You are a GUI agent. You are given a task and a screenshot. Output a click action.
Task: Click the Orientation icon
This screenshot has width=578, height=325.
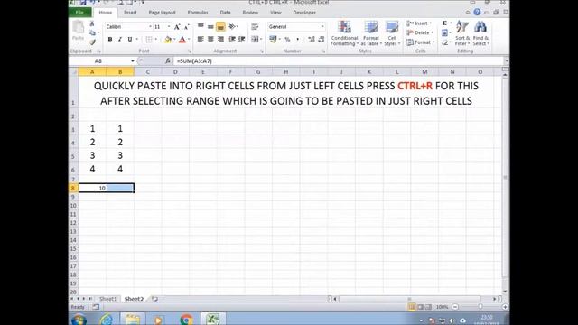pos(232,26)
